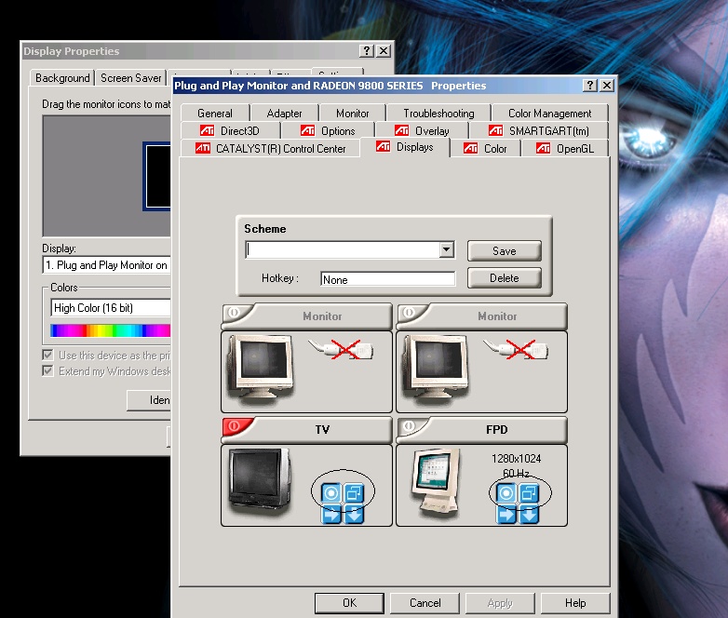Viewport: 728px width, 618px height.
Task: Click the Save scheme button
Action: coord(505,250)
